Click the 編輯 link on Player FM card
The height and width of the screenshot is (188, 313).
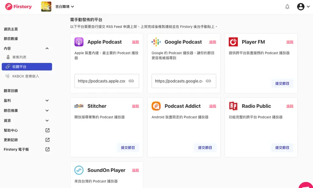pos(290,42)
